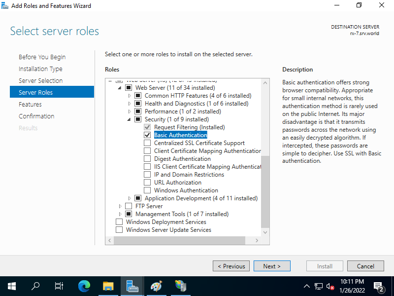Open File Explorer from the taskbar
394x296 pixels.
click(108, 286)
